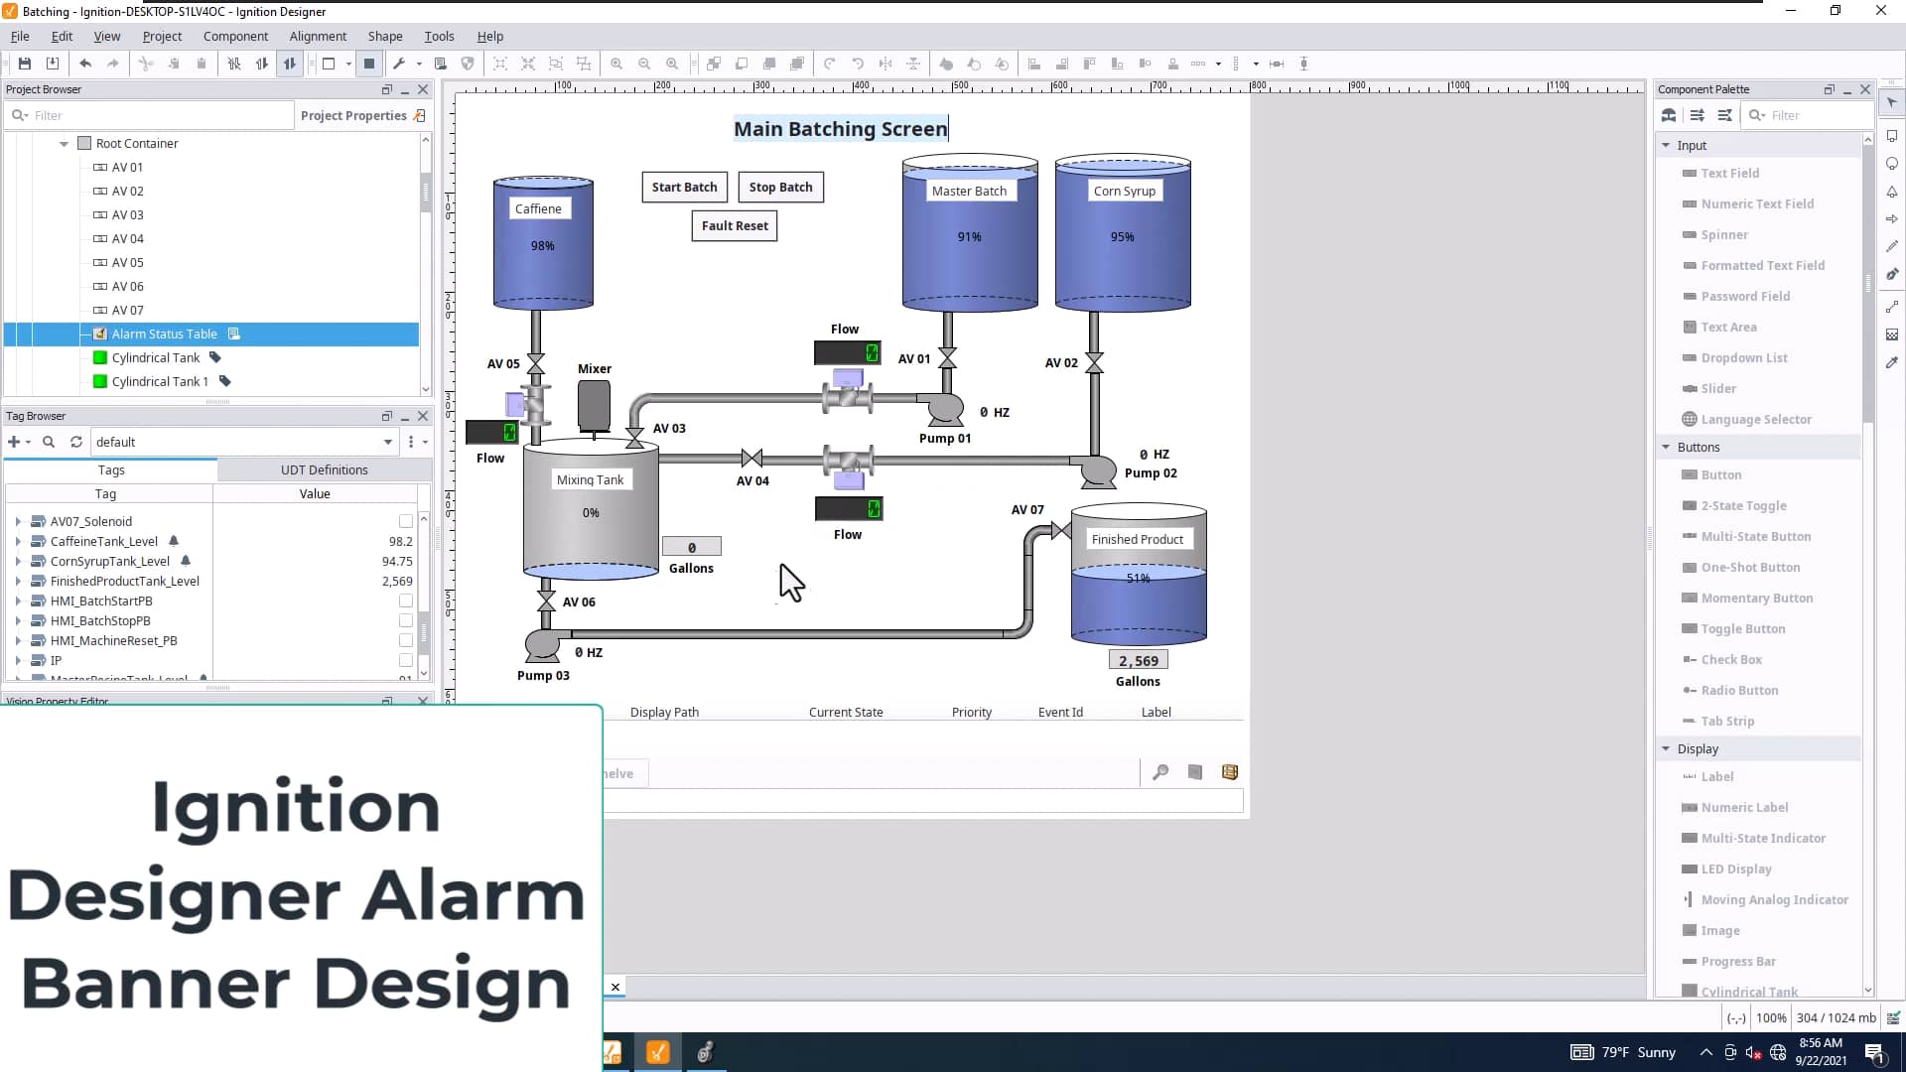Click the Save project icon

(x=25, y=64)
